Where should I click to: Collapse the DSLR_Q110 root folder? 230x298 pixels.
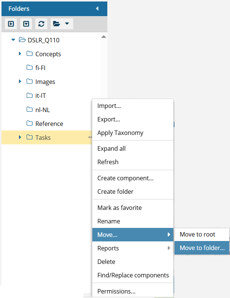click(x=13, y=40)
